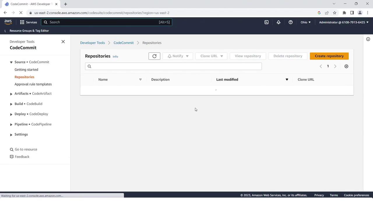Open Approval rule templates
The height and width of the screenshot is (210, 373).
click(33, 84)
